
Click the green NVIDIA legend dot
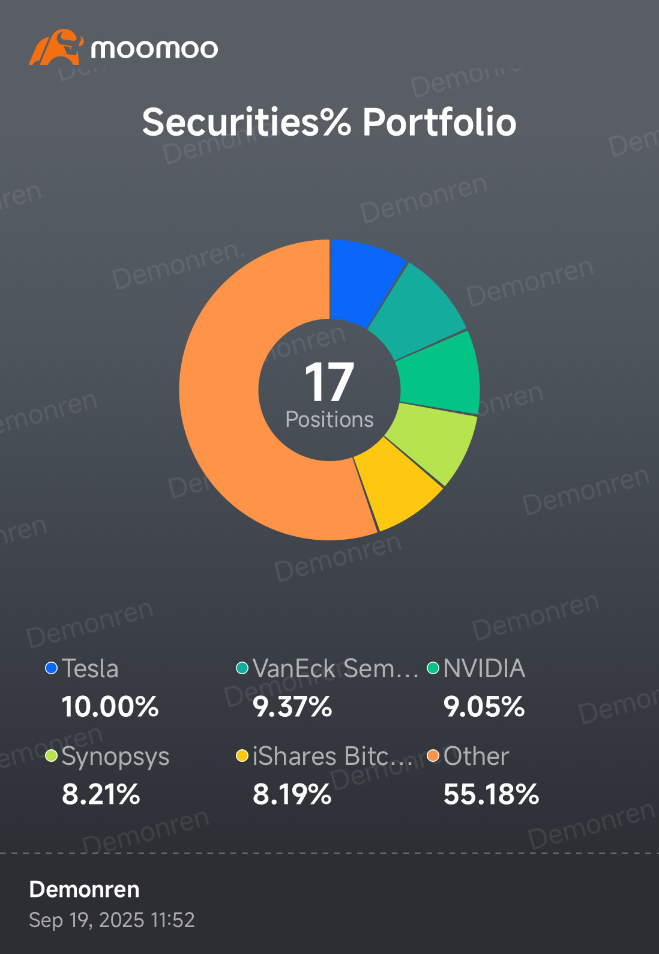pos(433,668)
